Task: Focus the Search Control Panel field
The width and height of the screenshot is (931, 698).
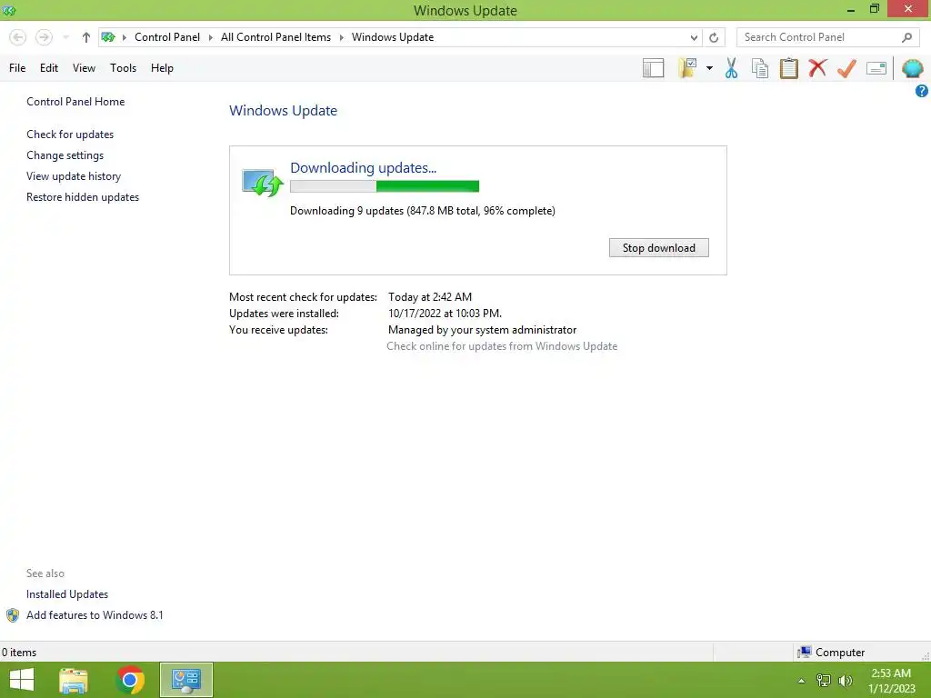Action: [x=827, y=37]
